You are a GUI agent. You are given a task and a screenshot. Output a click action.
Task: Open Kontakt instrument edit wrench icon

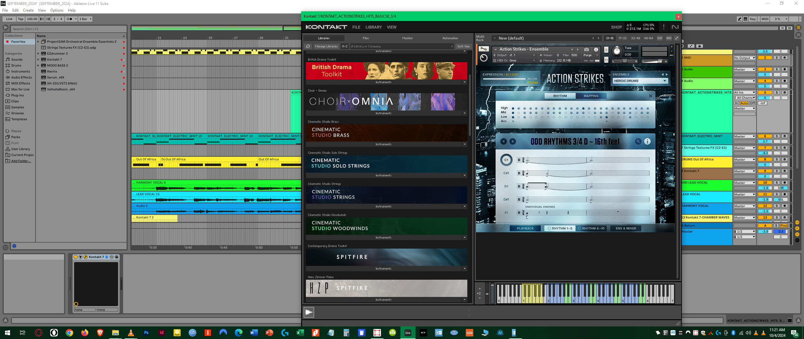[x=484, y=49]
